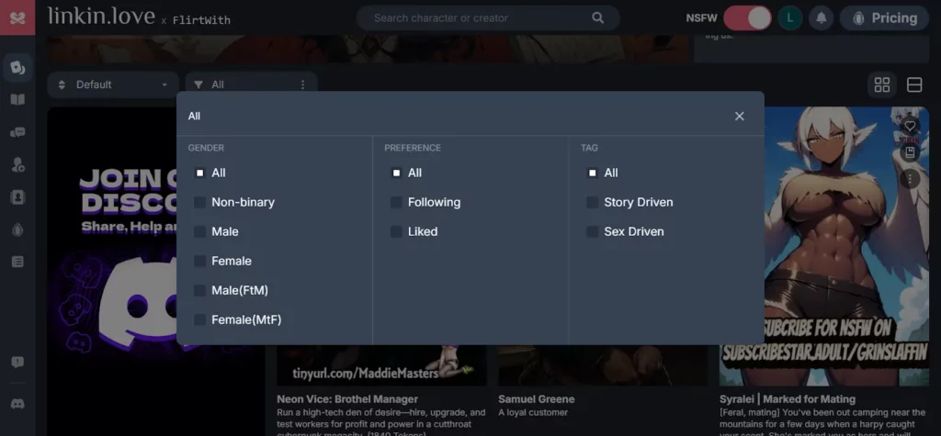Switch to grid view layout
The image size is (941, 436).
tap(881, 85)
